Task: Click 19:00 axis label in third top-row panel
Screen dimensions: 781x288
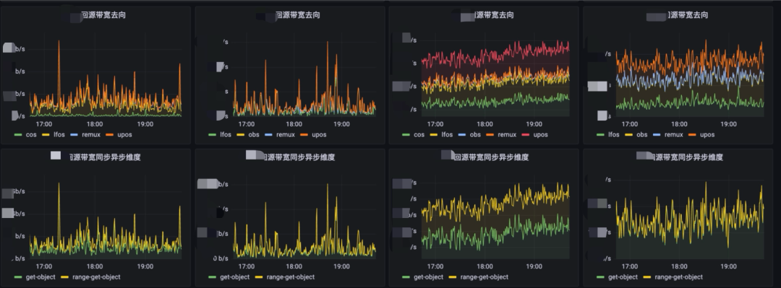Action: click(x=534, y=124)
